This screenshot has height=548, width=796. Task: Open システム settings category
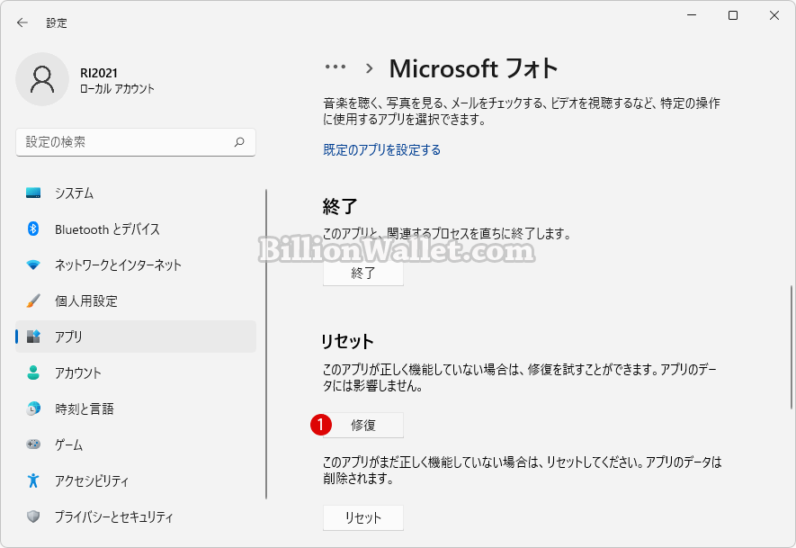[x=136, y=193]
